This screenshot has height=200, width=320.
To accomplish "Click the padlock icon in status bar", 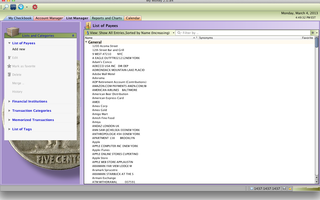I will (290, 188).
